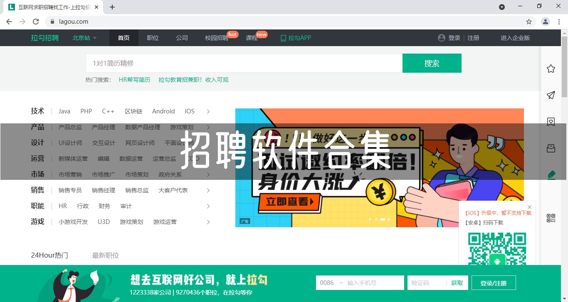Viewport: 568px width, 302px height.
Task: Expand the 职能 category arrow
Action: (x=208, y=206)
